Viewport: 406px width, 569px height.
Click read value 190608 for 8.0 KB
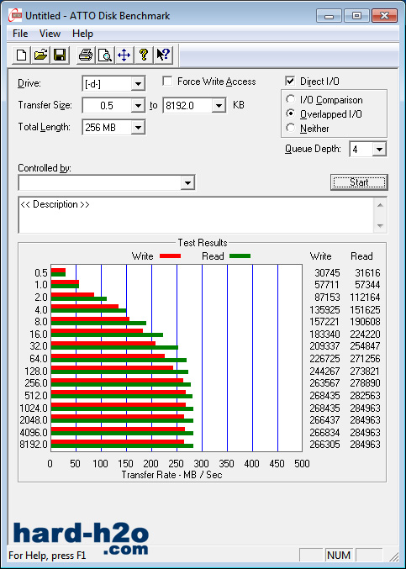(x=365, y=322)
